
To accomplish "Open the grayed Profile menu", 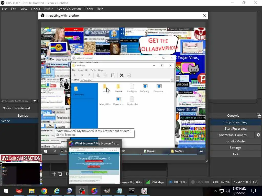I will pyautogui.click(x=48, y=9).
